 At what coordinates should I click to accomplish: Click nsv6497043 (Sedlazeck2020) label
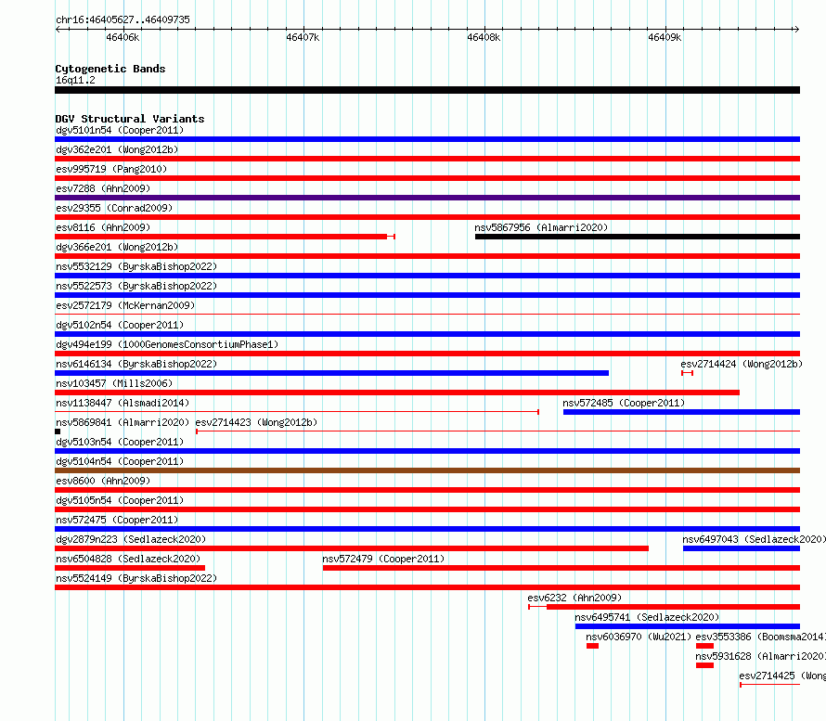point(754,539)
